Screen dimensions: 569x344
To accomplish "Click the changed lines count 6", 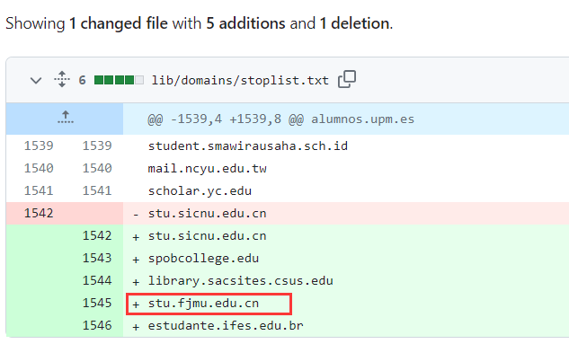I will pyautogui.click(x=83, y=80).
